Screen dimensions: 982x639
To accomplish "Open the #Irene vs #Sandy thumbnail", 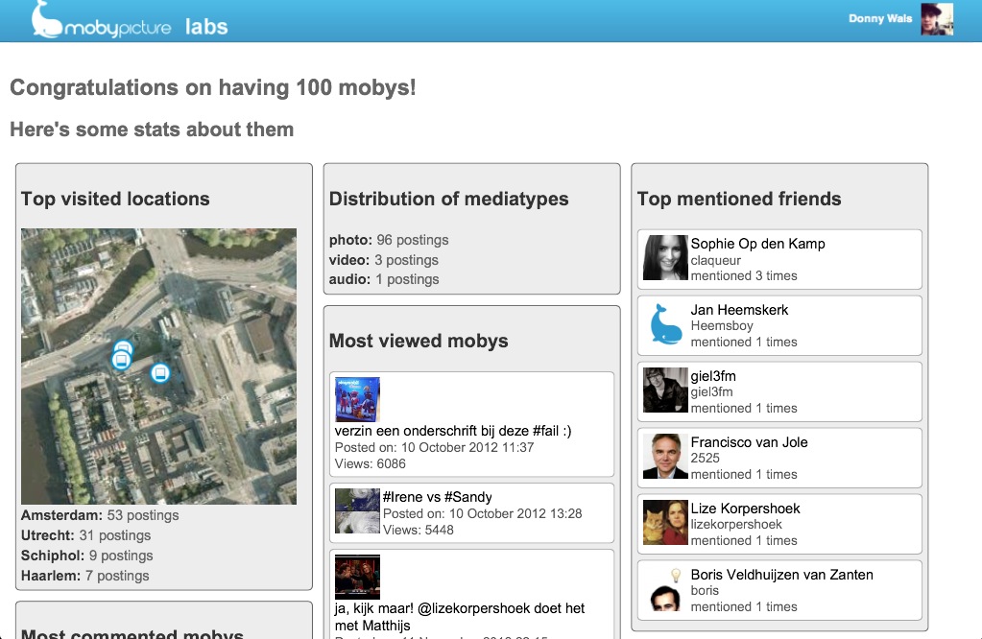I will click(357, 510).
